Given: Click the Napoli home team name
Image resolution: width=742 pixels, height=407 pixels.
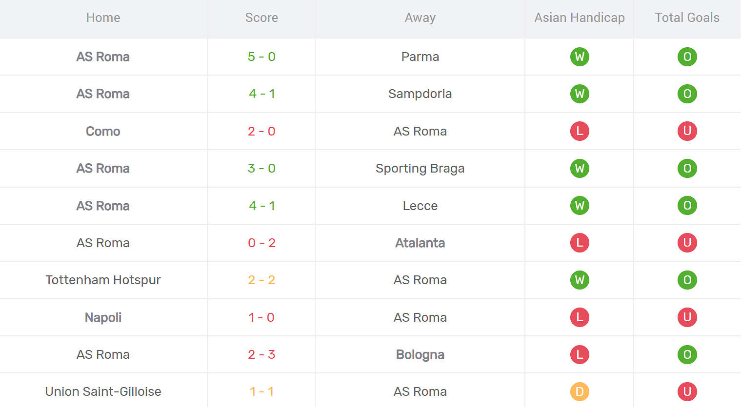Looking at the screenshot, I should (103, 317).
